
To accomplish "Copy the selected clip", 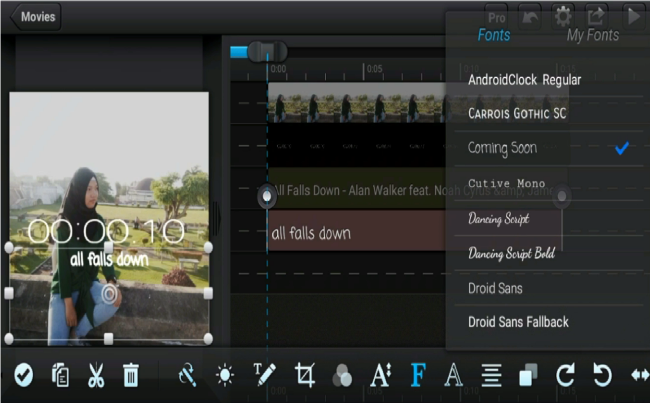I will click(60, 375).
